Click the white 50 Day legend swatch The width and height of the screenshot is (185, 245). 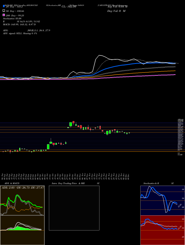coord(4,11)
